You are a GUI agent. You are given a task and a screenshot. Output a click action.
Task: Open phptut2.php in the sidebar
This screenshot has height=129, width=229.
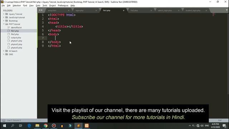tap(16, 44)
